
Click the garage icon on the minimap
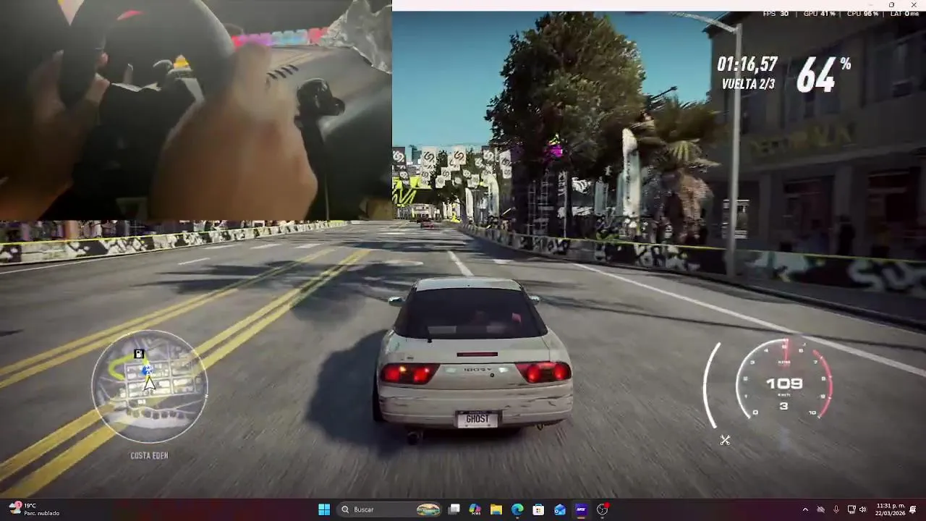(x=139, y=355)
